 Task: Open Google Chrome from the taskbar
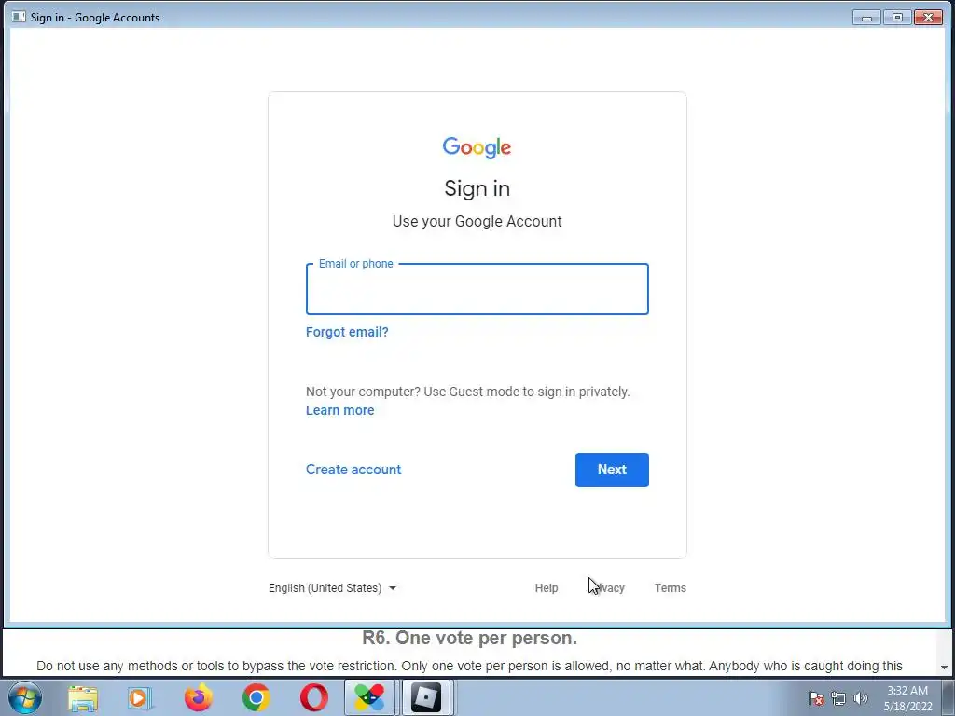(x=256, y=698)
